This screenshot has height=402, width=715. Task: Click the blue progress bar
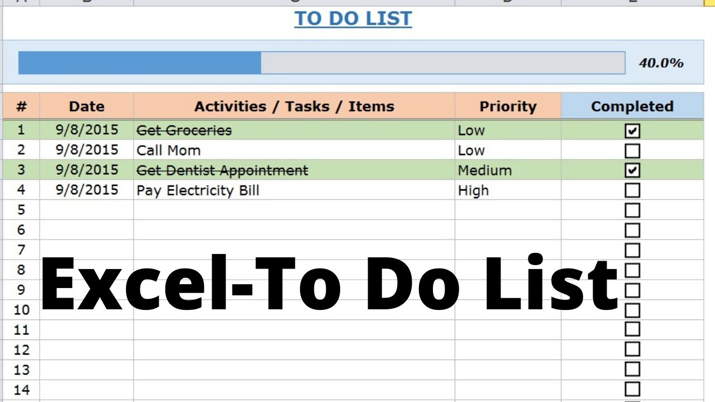point(321,63)
